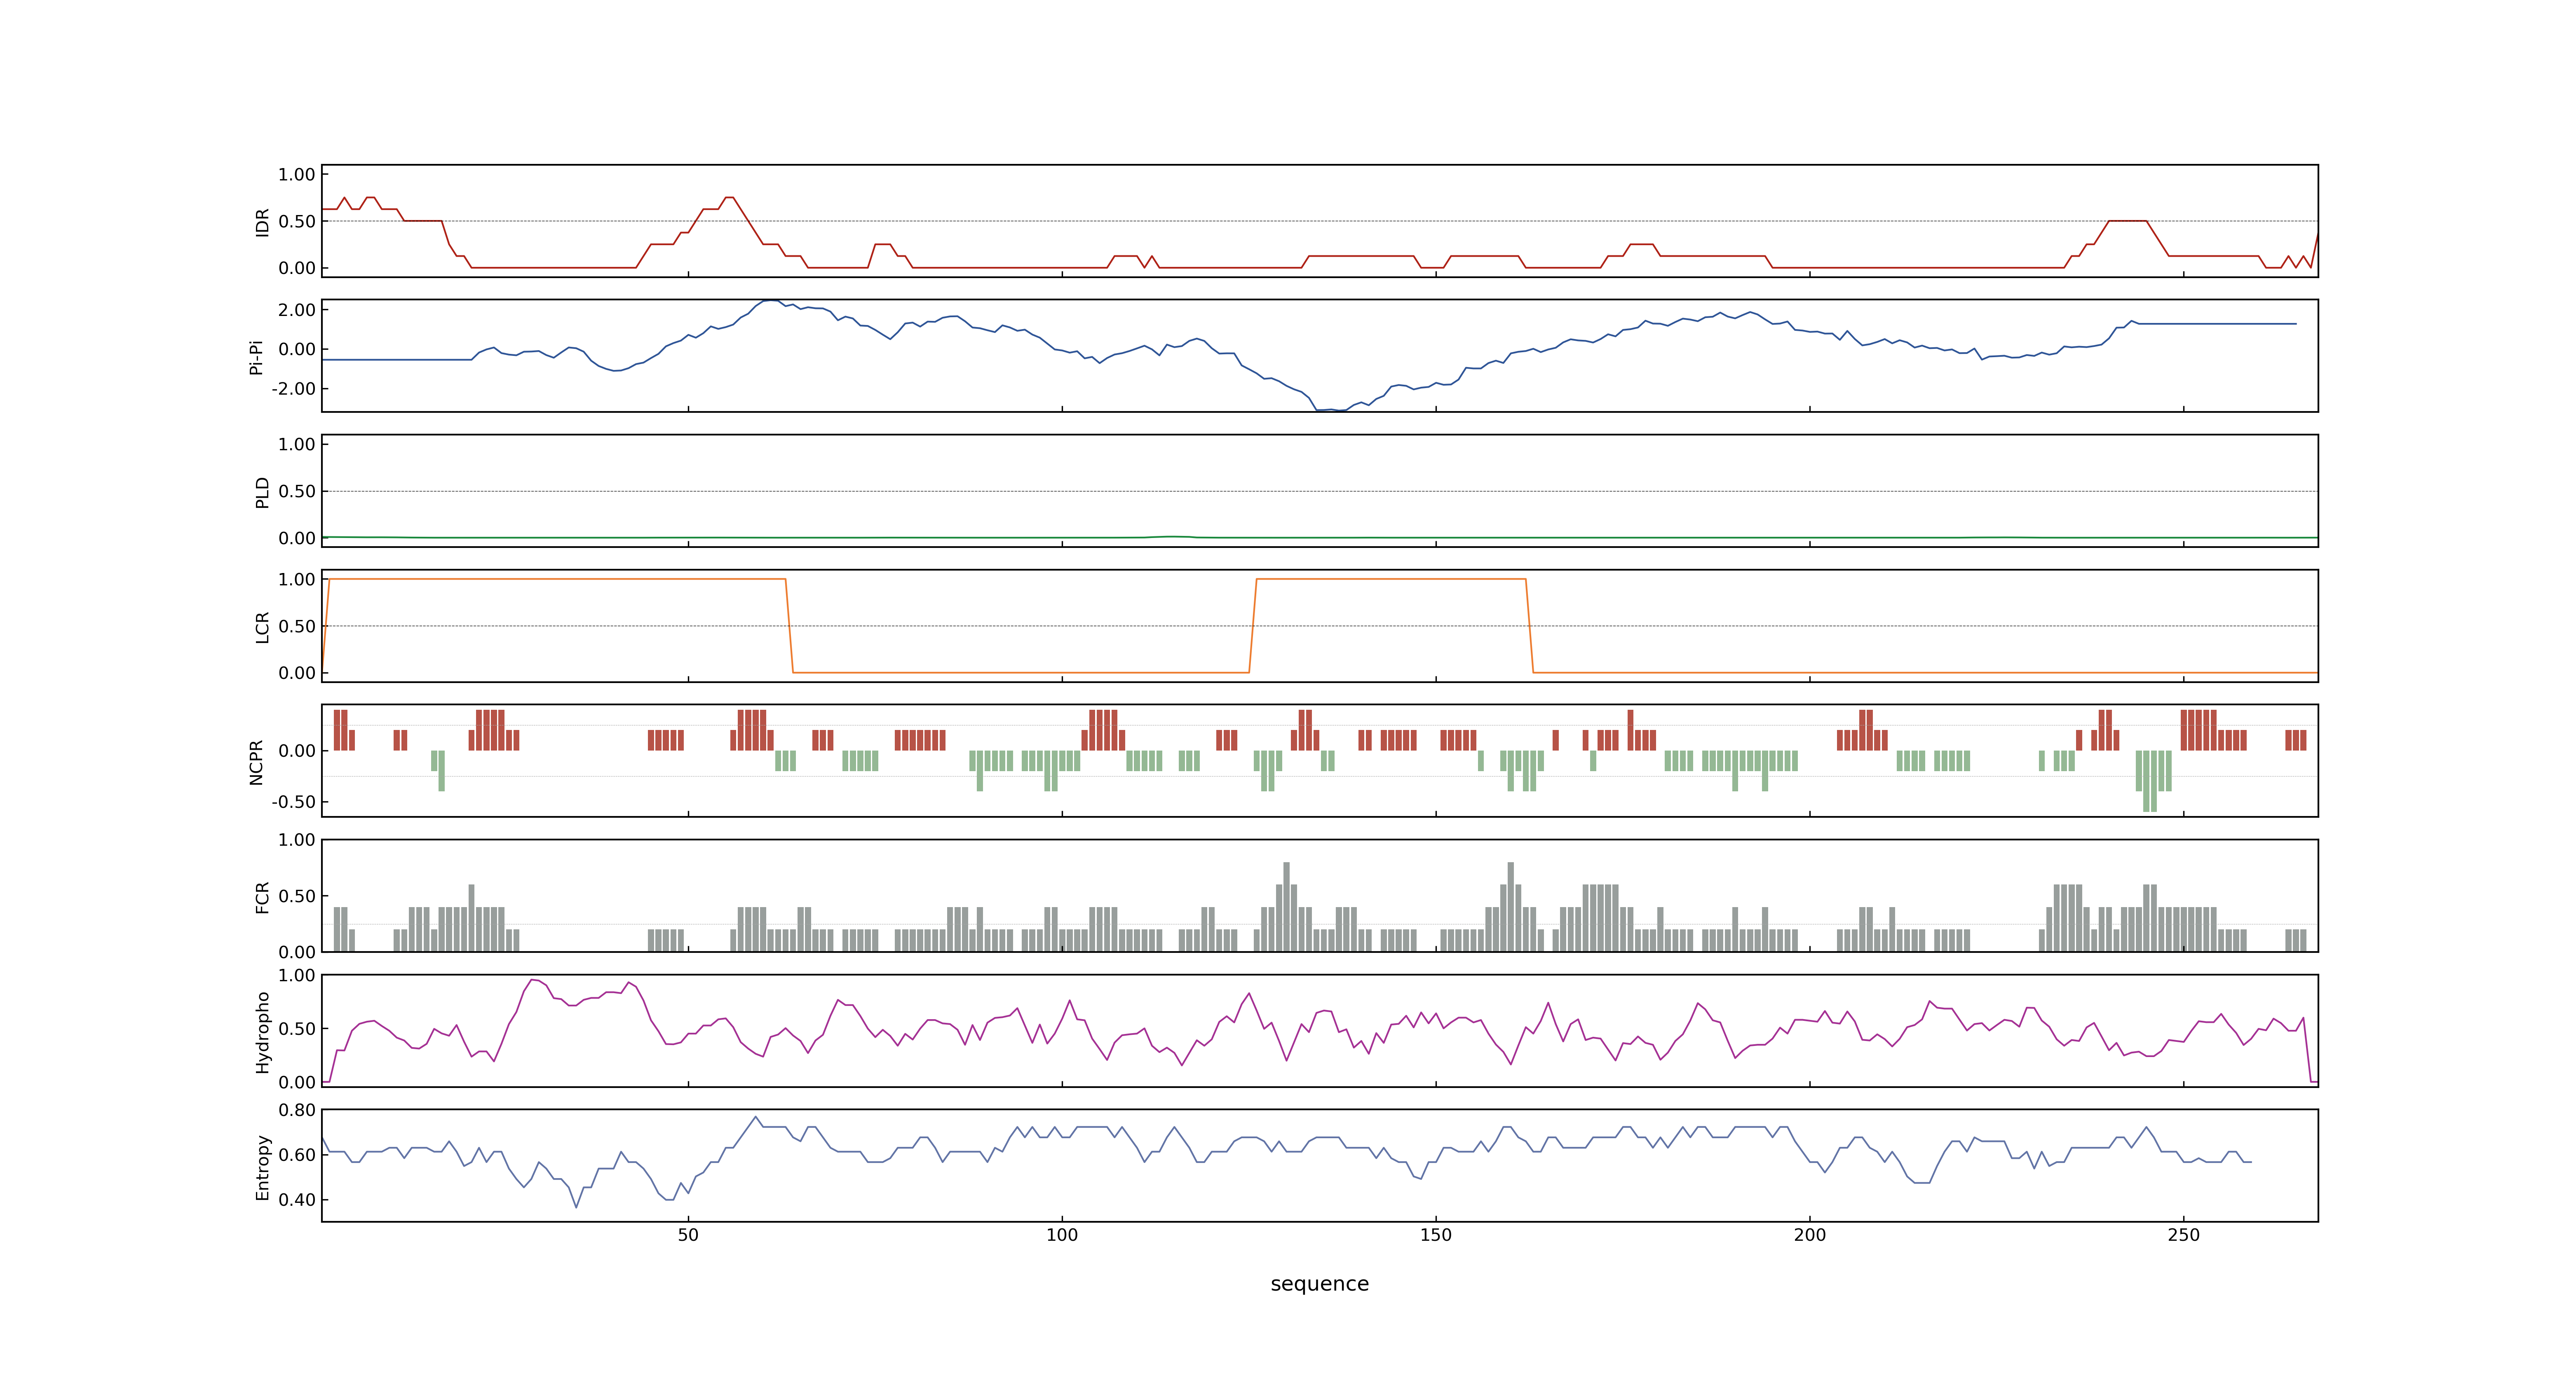
Task: Click the 2.00 tick on Pi-Pi axis
Action: tap(297, 310)
